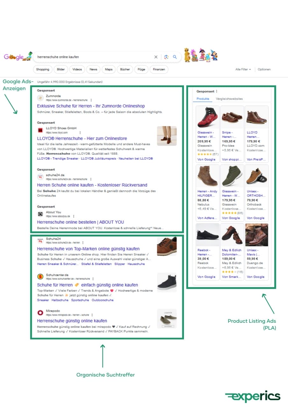The image size is (288, 407).
Task: Expand the Alle Filter dropdown
Action: pos(243,69)
